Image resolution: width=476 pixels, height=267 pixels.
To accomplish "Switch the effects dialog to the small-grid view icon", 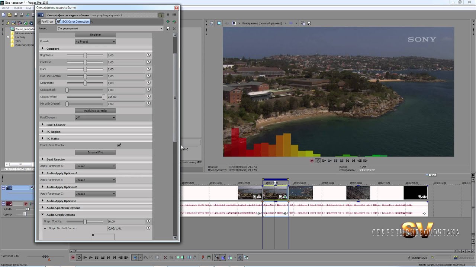I will (x=168, y=15).
